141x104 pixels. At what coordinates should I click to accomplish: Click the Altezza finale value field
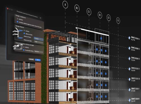point(39,39)
